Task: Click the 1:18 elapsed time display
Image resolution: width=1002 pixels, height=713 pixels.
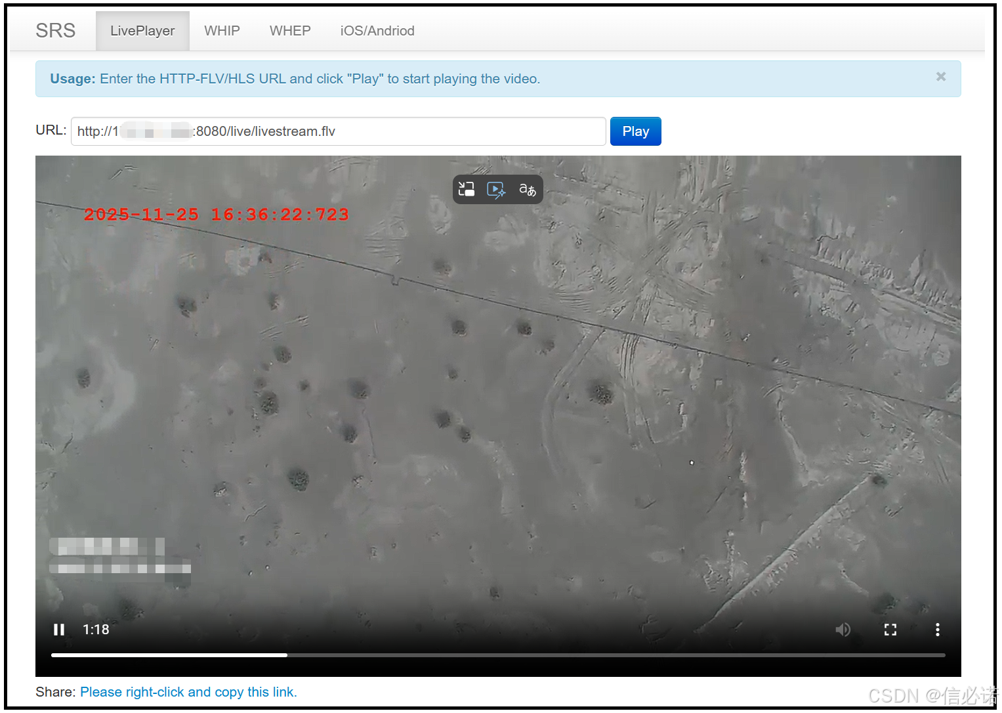Action: coord(96,630)
